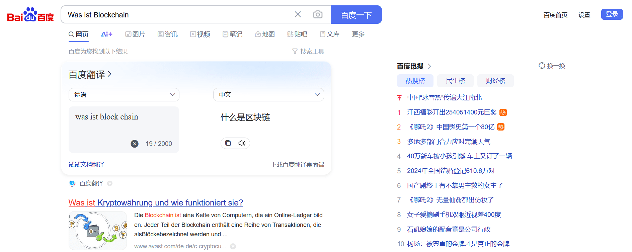This screenshot has width=632, height=252.
Task: Clear the search box with the X icon
Action: tap(298, 14)
